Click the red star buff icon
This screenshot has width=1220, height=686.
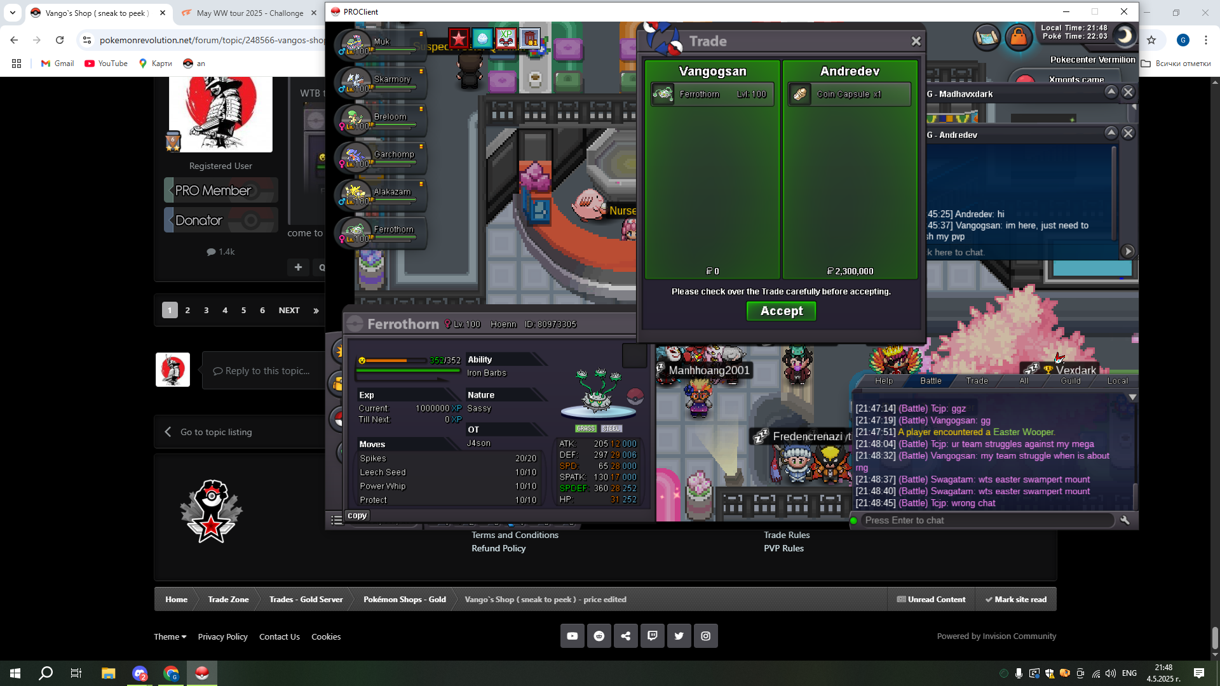click(459, 39)
